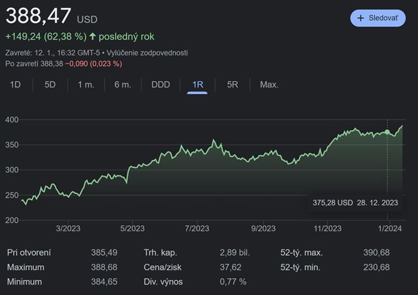Switch to the 5R five-year tab
Image resolution: width=418 pixels, height=295 pixels.
[x=233, y=84]
